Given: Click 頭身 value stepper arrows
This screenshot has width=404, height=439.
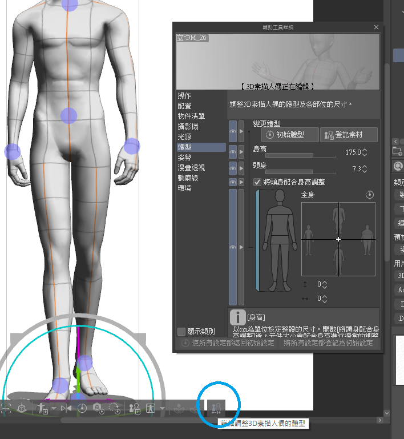Looking at the screenshot, I should [364, 169].
